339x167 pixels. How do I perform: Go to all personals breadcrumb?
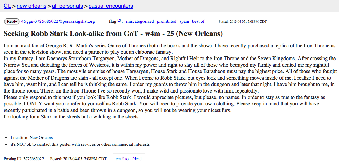click(x=67, y=6)
